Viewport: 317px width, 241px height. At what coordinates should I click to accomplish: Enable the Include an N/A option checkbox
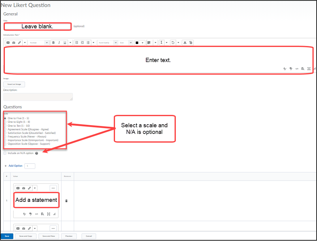(x=5, y=153)
